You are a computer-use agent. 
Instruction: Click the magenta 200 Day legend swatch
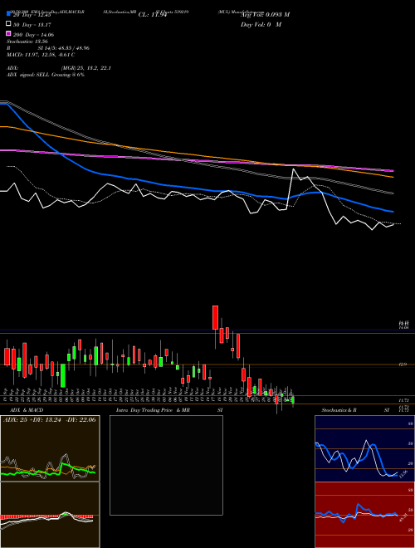(9, 34)
